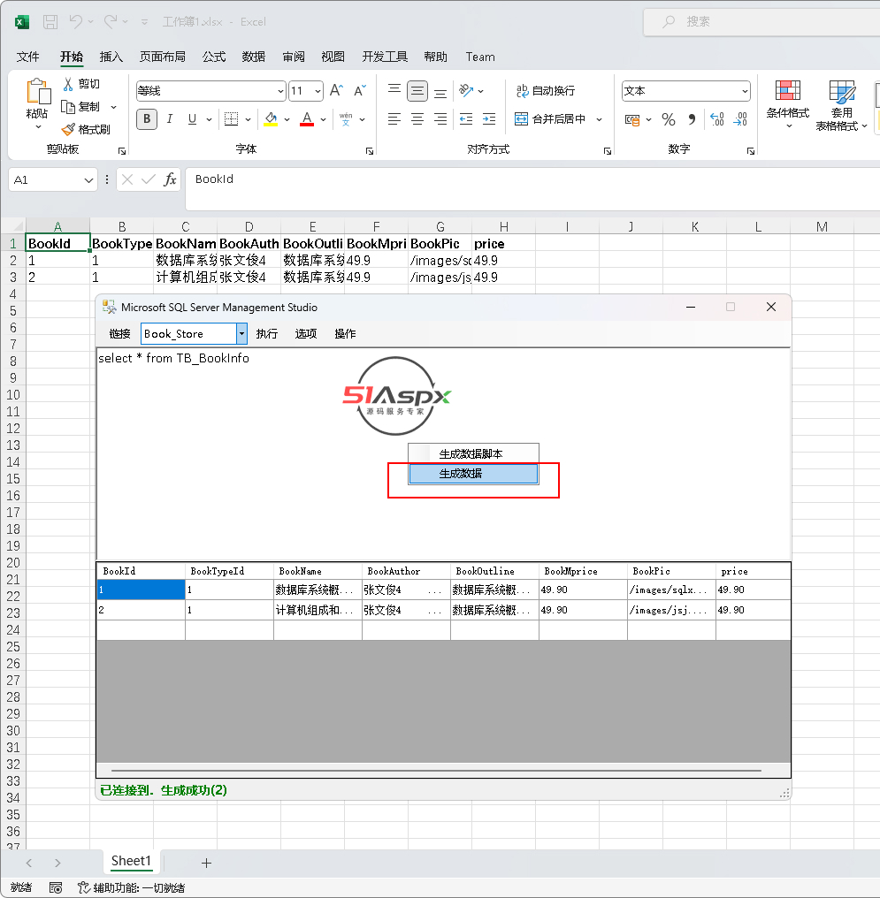Image resolution: width=880 pixels, height=898 pixels.
Task: Copy selection with the copy icon
Action: click(x=68, y=107)
